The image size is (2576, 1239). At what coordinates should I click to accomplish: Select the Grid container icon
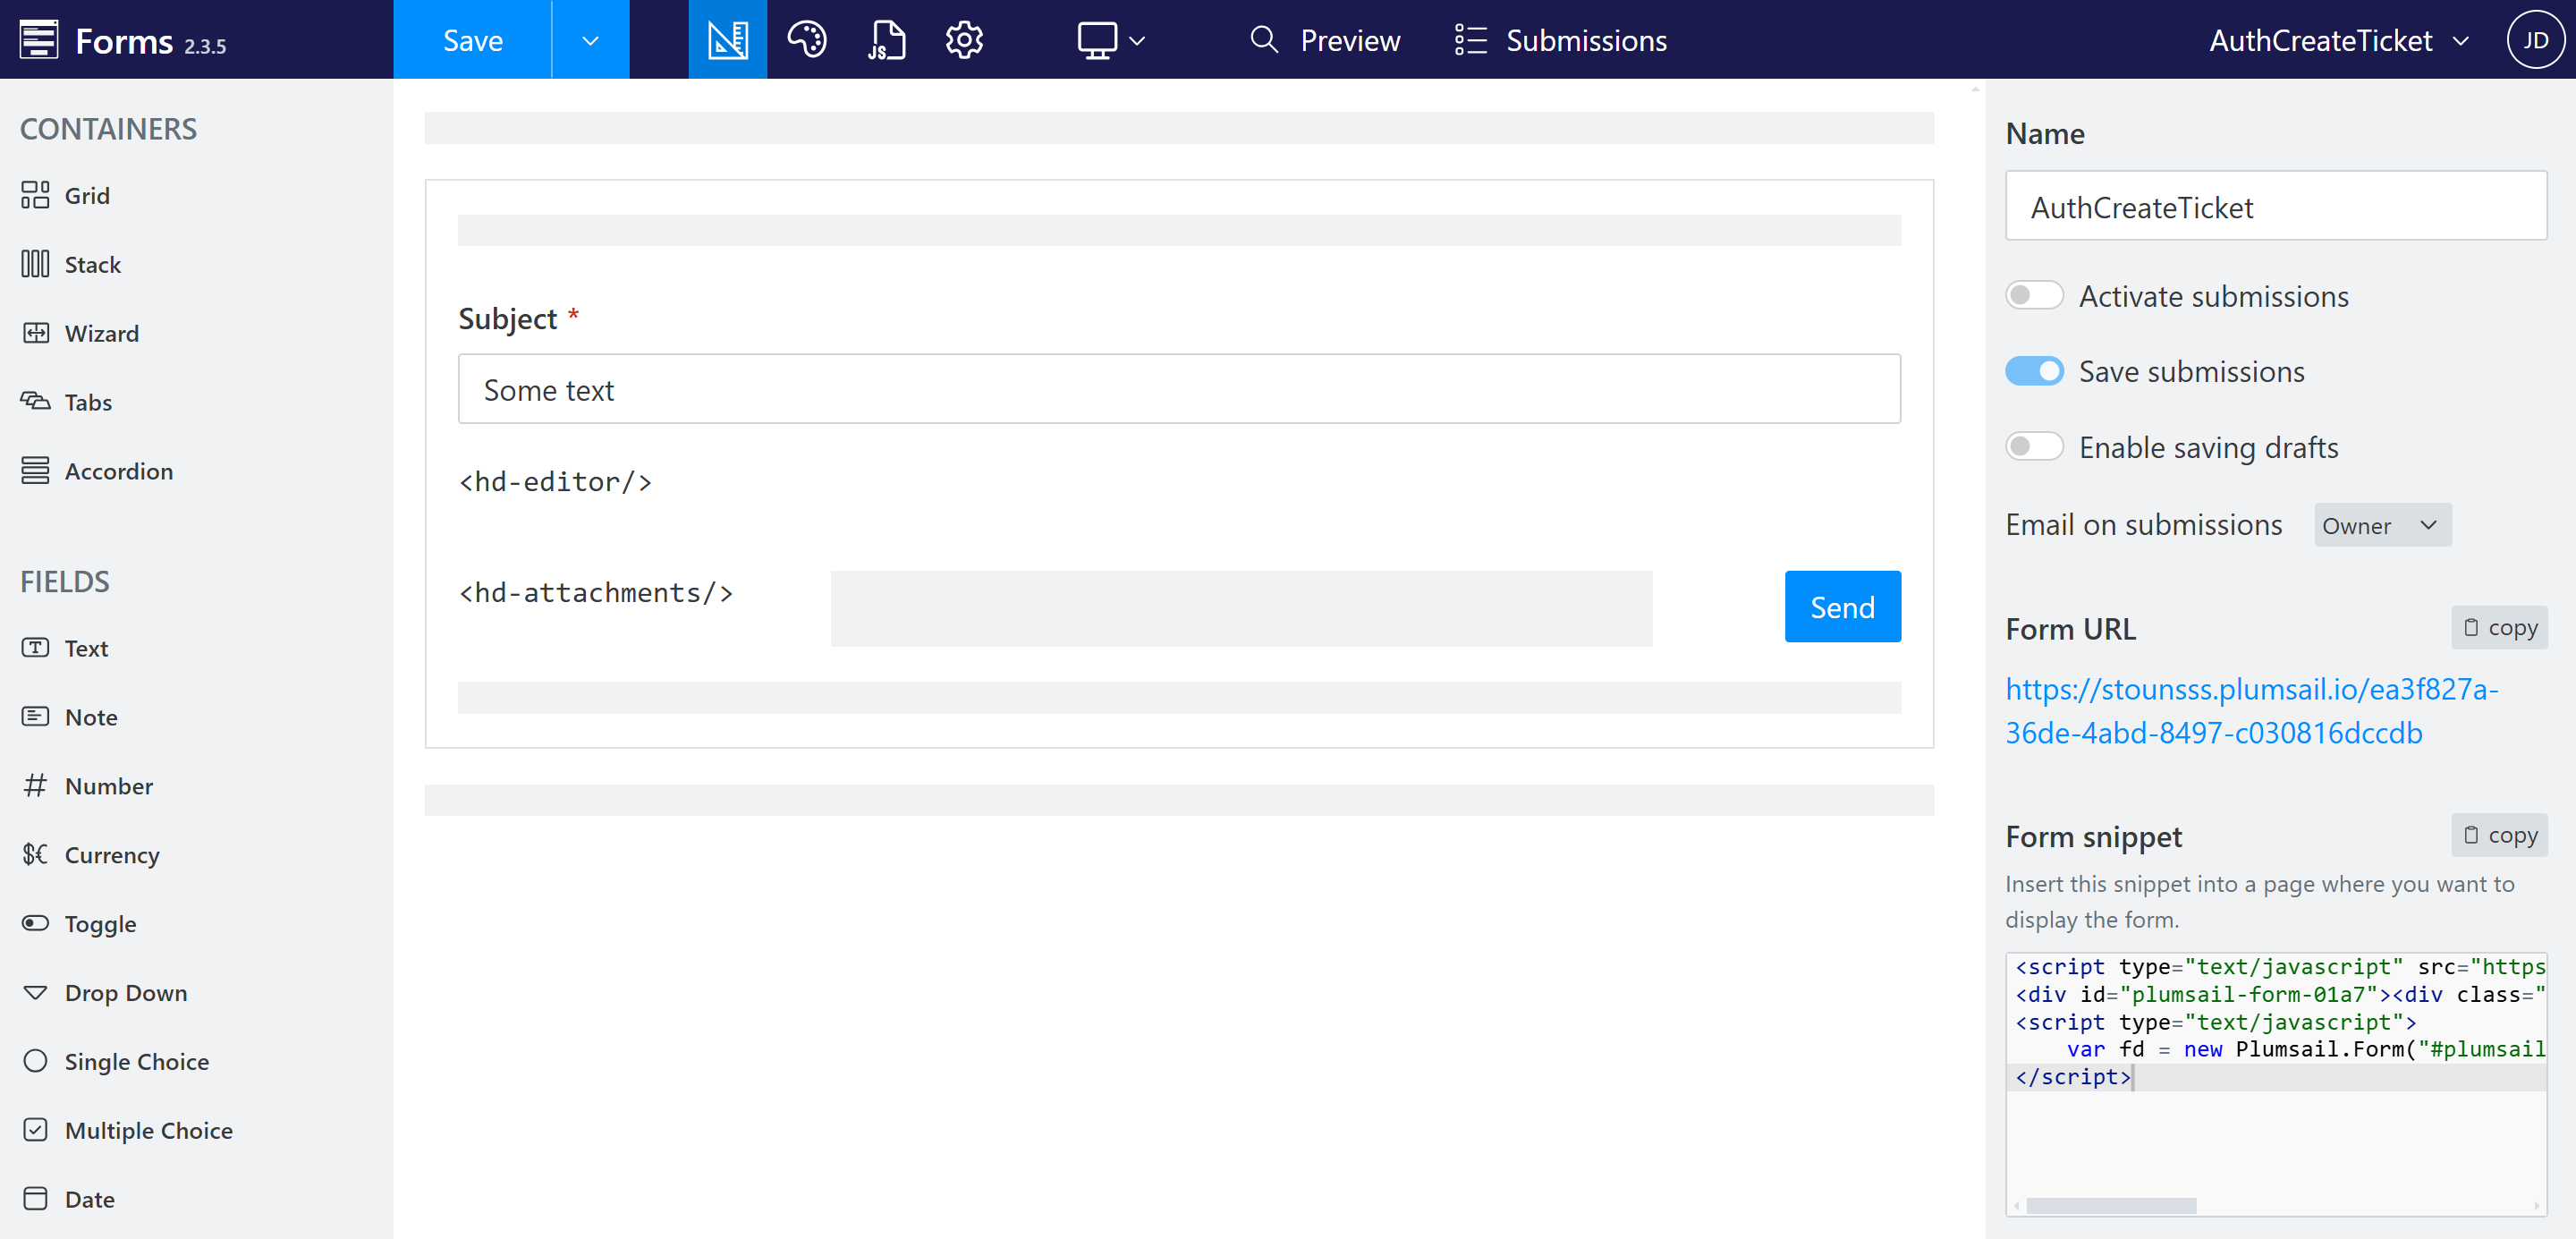[35, 195]
